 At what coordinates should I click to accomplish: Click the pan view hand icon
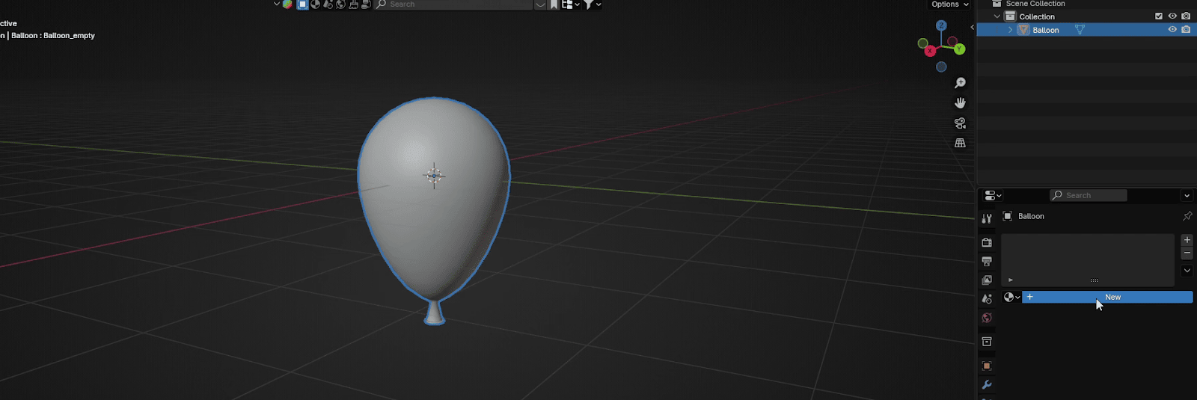(x=960, y=102)
